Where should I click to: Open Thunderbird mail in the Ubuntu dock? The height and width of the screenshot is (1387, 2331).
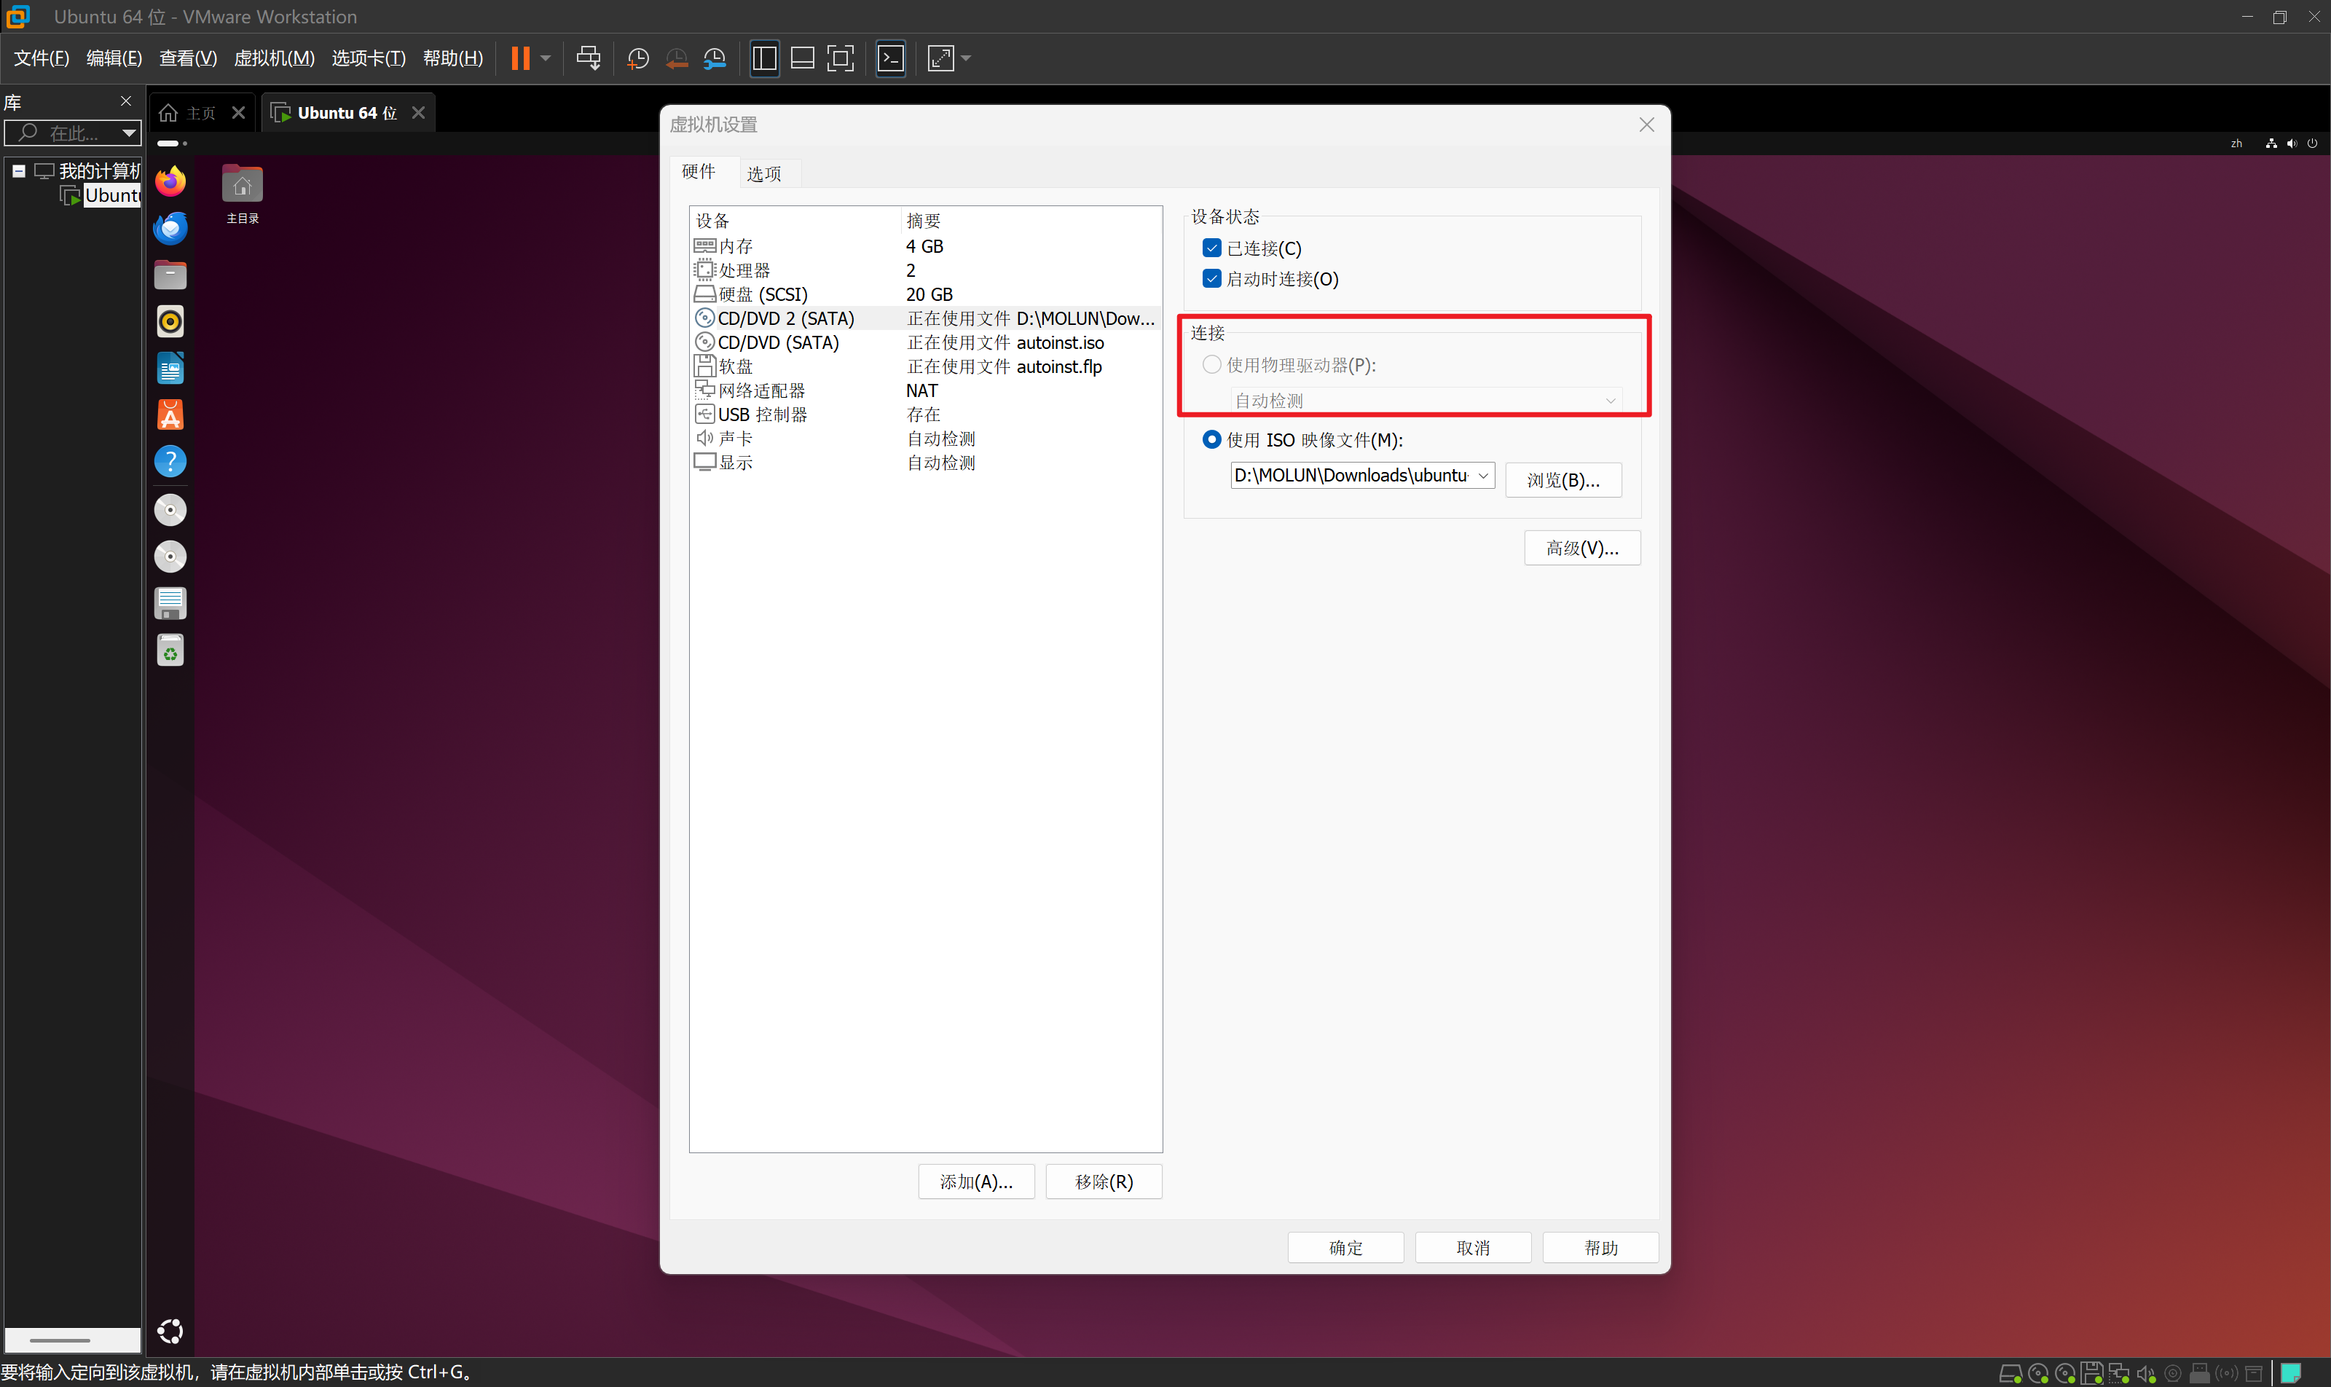point(170,228)
